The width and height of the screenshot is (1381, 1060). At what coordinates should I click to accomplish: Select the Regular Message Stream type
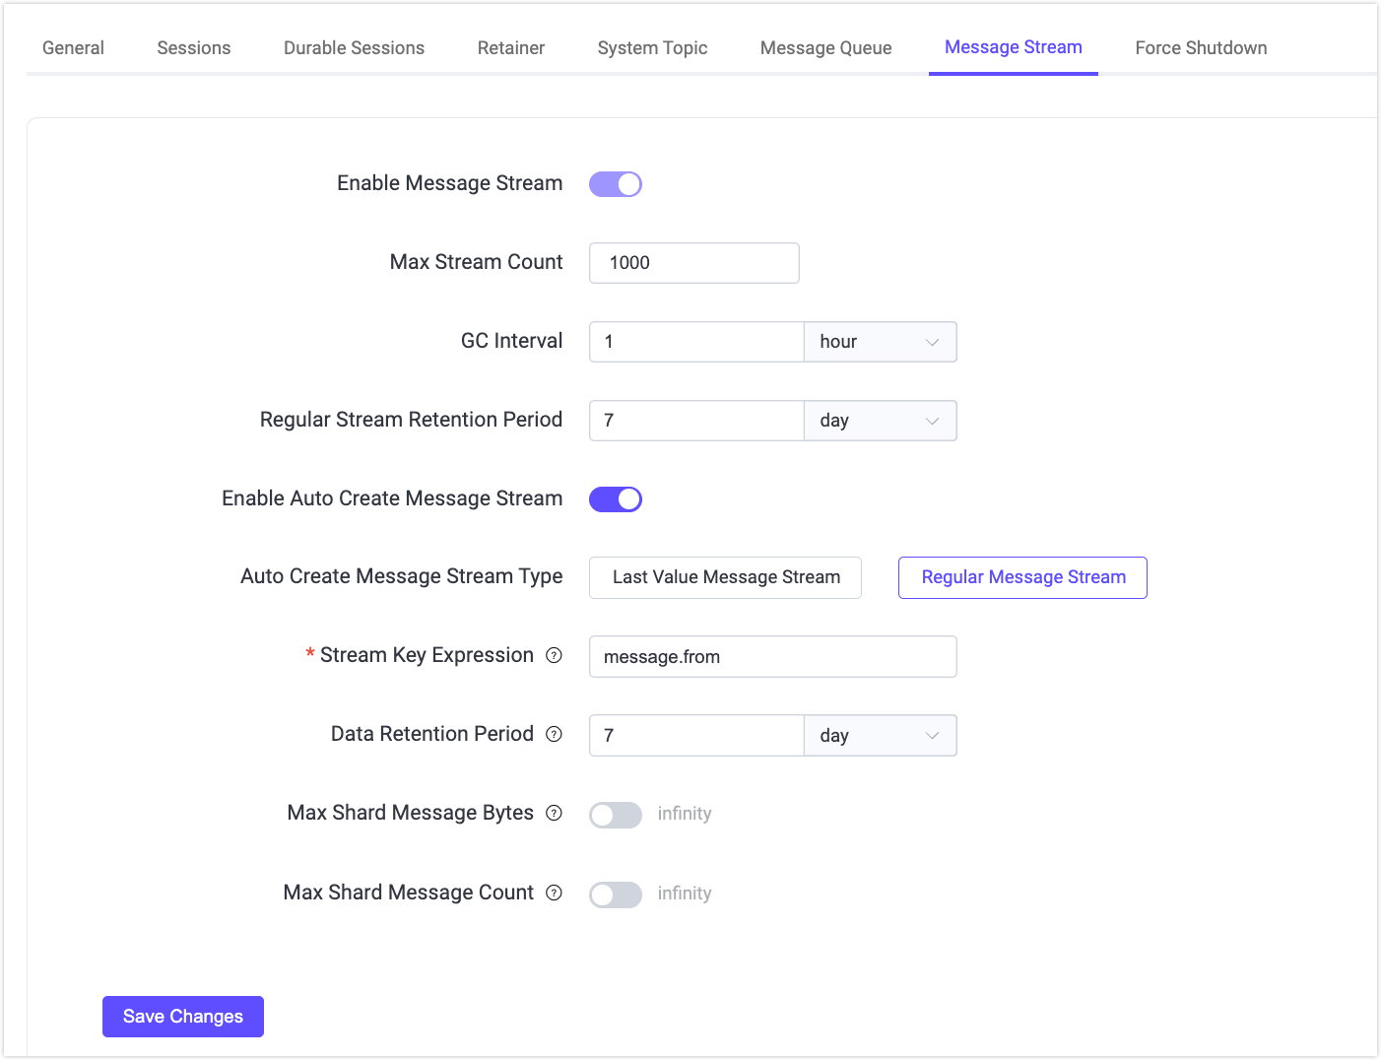point(1022,577)
